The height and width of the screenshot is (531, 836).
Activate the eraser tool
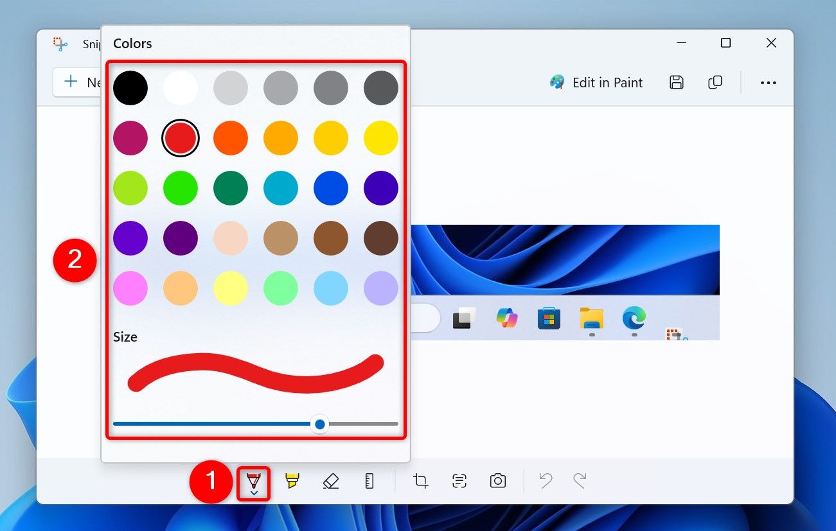point(330,480)
